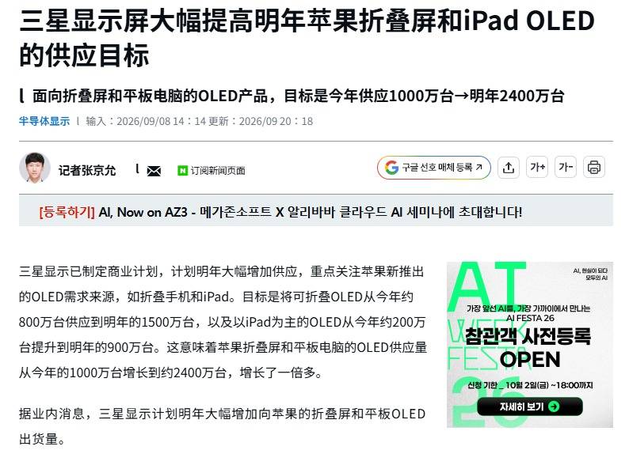Click green arrow icon in ad button

(x=554, y=407)
